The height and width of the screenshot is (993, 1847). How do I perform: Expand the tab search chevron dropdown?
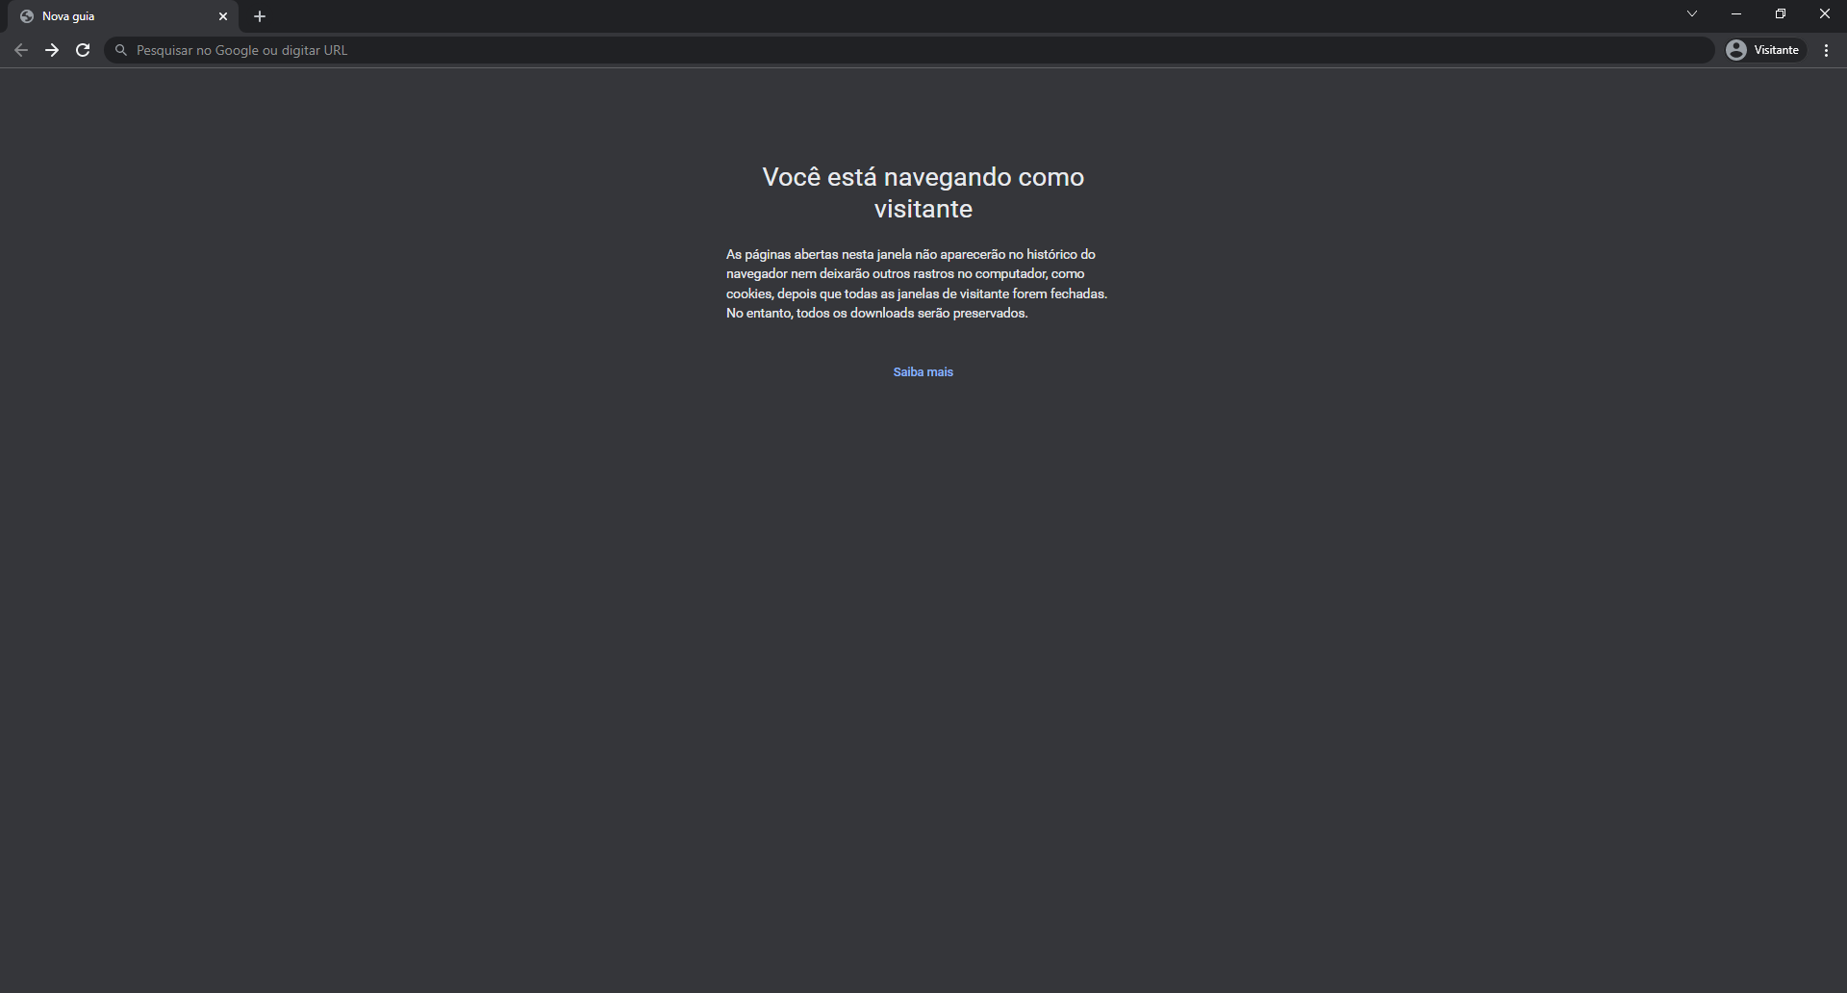coord(1692,14)
